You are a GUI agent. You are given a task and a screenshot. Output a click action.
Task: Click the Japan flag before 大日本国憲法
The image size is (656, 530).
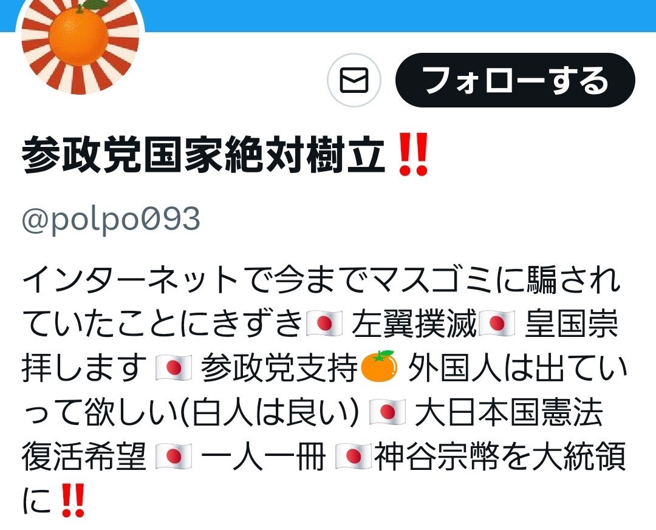click(388, 413)
